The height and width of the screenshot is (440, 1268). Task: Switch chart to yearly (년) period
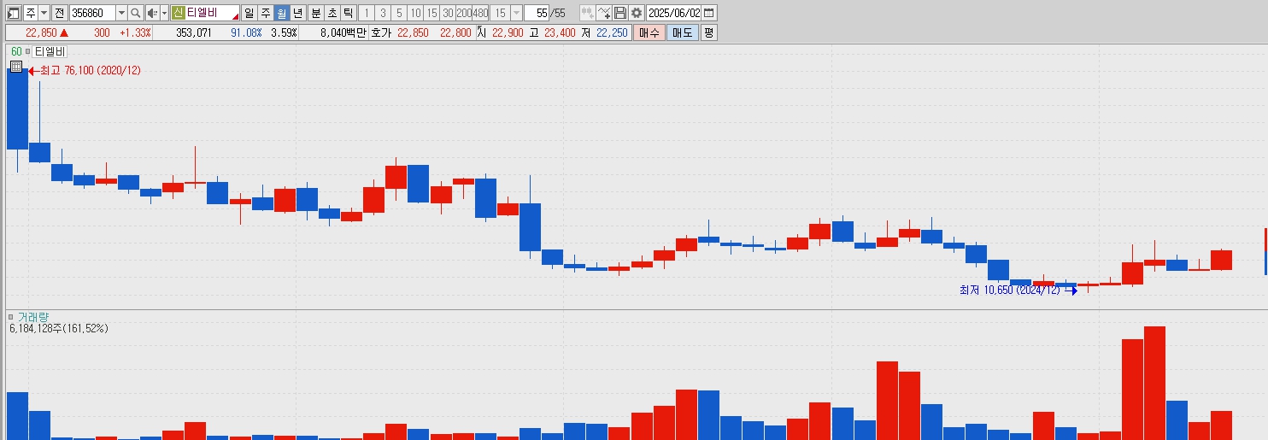[297, 13]
